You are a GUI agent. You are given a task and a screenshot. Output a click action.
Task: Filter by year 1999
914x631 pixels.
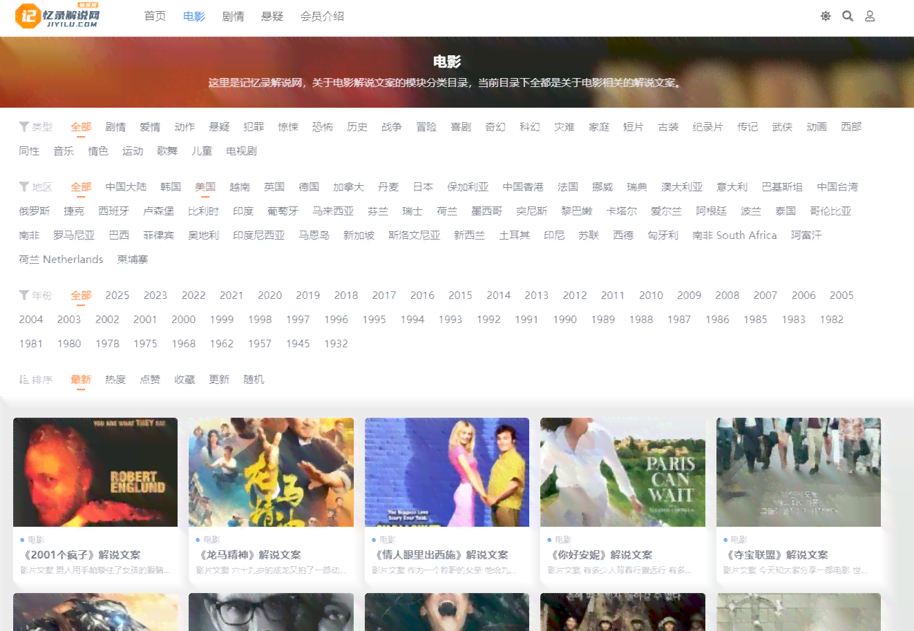(x=222, y=320)
